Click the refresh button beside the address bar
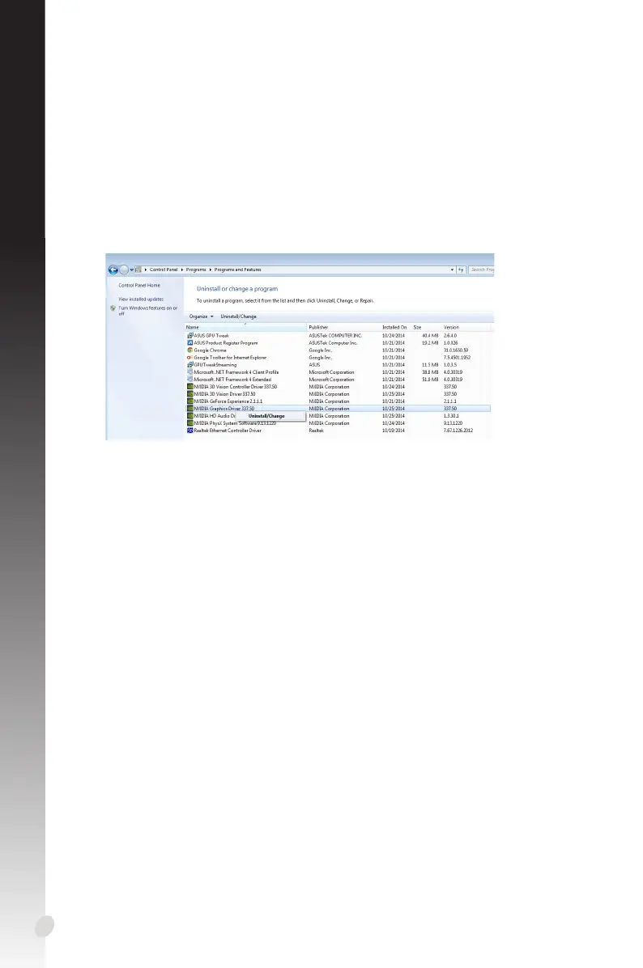 pos(461,270)
